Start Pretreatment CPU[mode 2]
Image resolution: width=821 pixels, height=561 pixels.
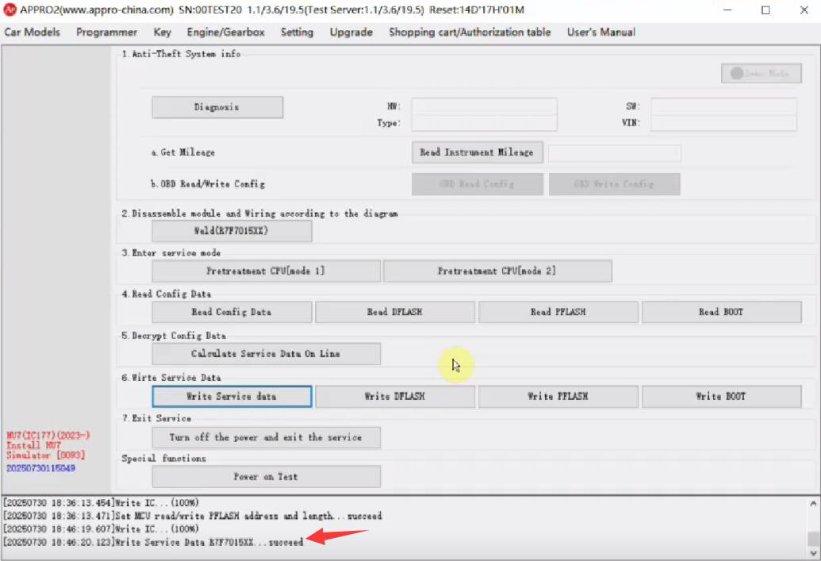497,271
